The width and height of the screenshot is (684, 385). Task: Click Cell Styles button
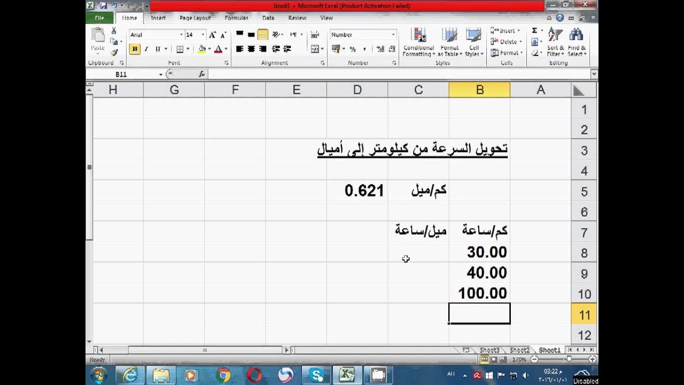(x=474, y=42)
